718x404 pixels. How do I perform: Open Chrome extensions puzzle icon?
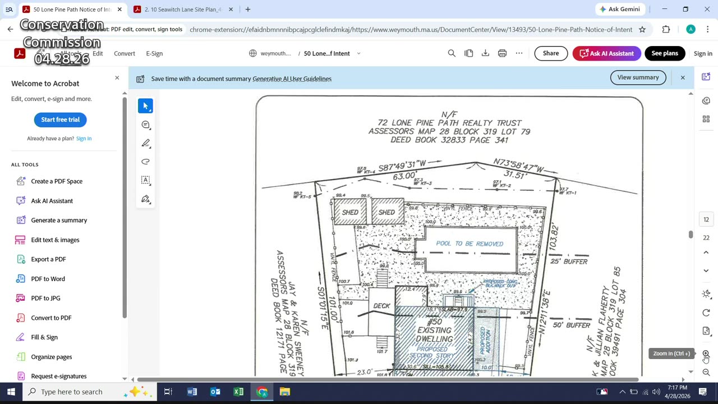[x=666, y=30]
